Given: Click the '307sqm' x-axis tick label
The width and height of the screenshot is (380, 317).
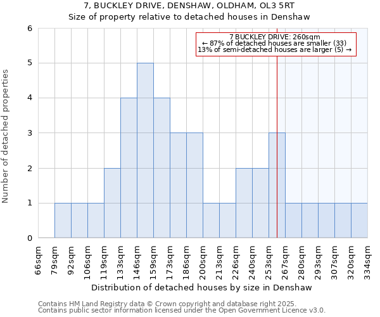Looking at the screenshot, I should 334,262.
